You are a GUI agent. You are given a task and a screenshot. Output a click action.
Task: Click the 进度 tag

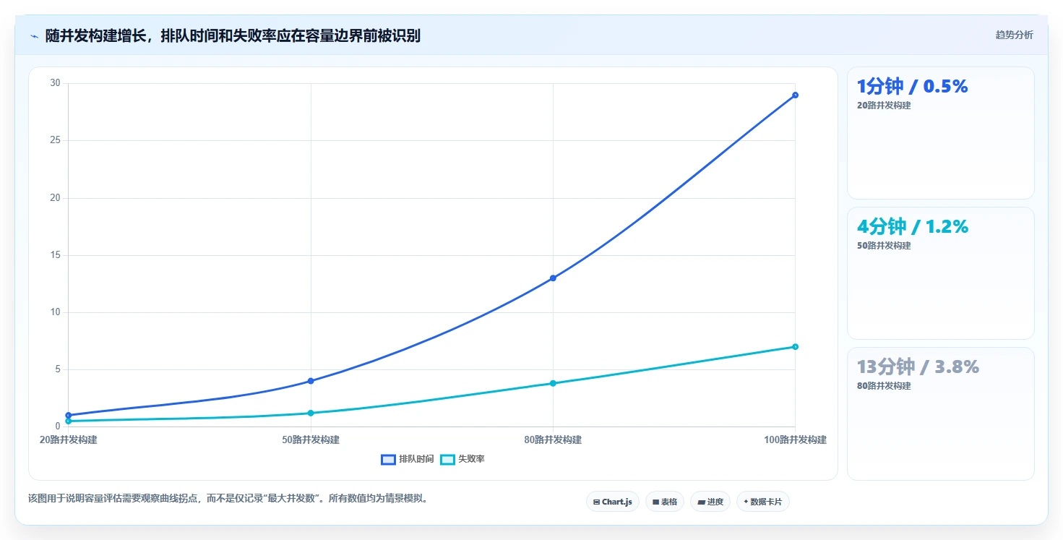(x=710, y=502)
